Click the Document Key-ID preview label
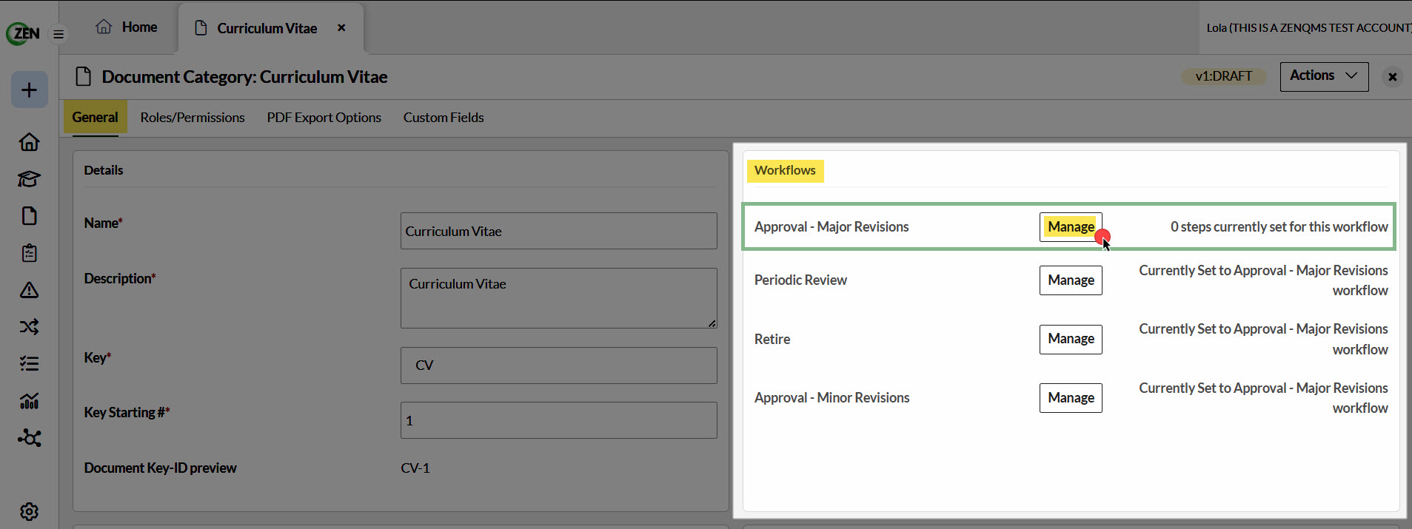This screenshot has height=529, width=1412. point(161,468)
